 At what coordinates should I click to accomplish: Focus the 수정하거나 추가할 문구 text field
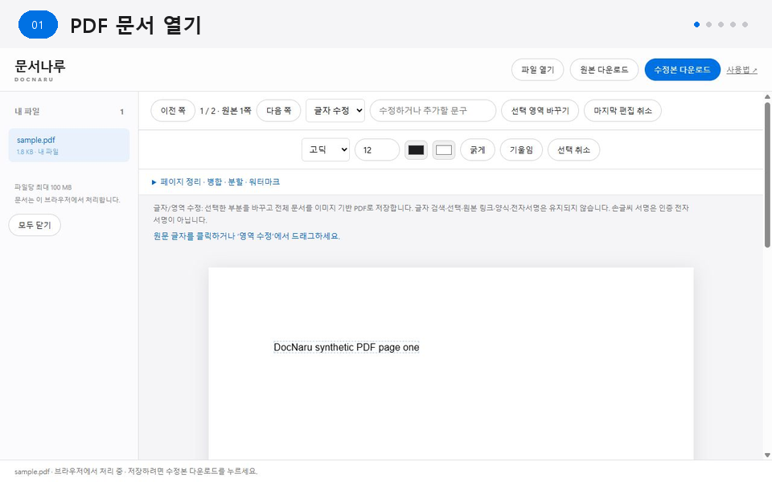[433, 111]
